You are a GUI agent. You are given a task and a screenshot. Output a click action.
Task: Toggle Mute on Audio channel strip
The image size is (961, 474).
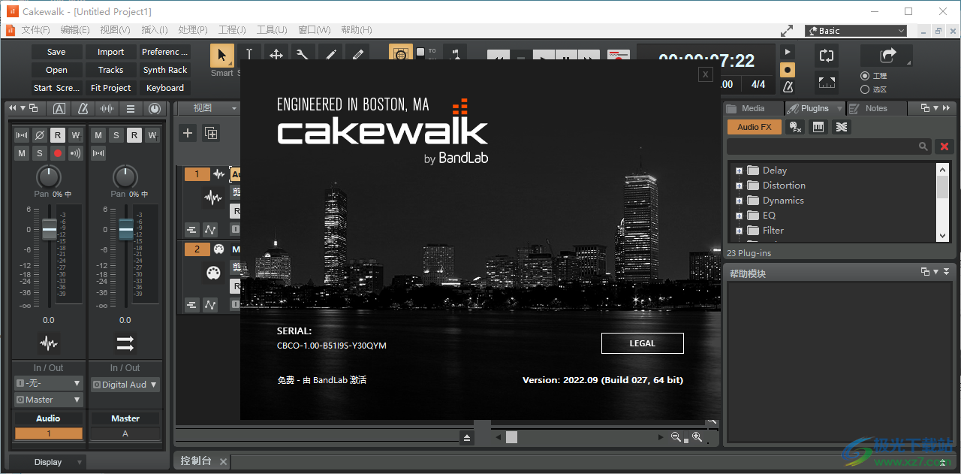pyautogui.click(x=22, y=153)
